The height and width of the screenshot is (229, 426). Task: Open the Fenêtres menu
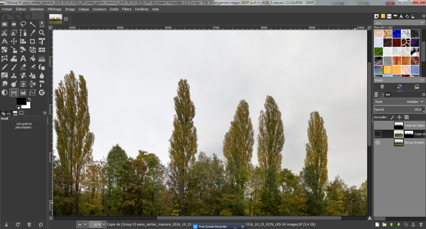pos(142,9)
